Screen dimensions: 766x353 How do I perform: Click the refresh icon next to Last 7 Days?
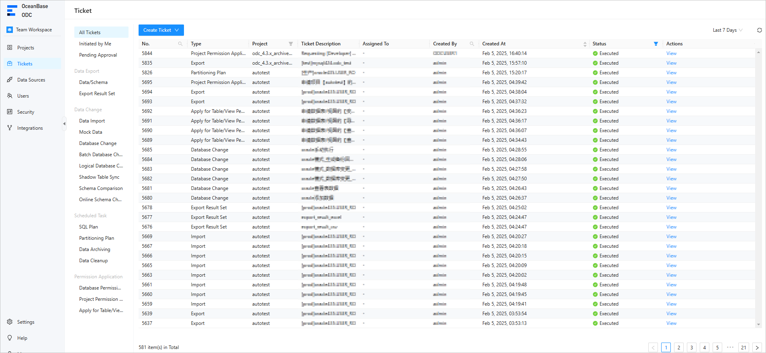coord(759,30)
